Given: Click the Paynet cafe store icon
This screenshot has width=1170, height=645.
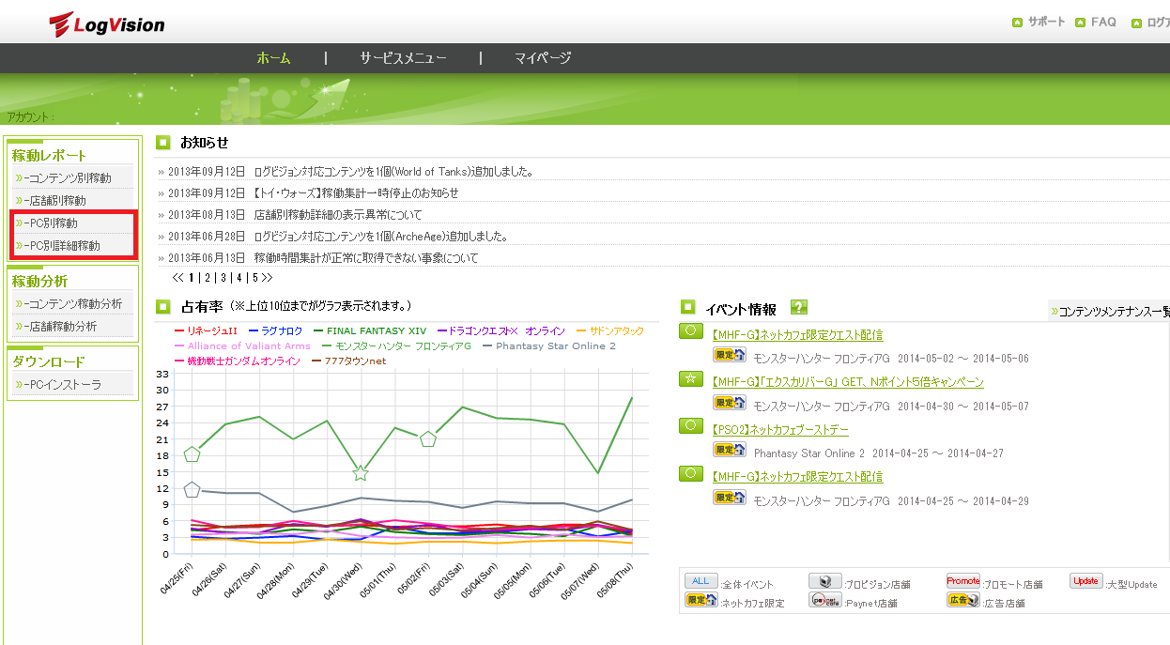Looking at the screenshot, I should pyautogui.click(x=824, y=601).
